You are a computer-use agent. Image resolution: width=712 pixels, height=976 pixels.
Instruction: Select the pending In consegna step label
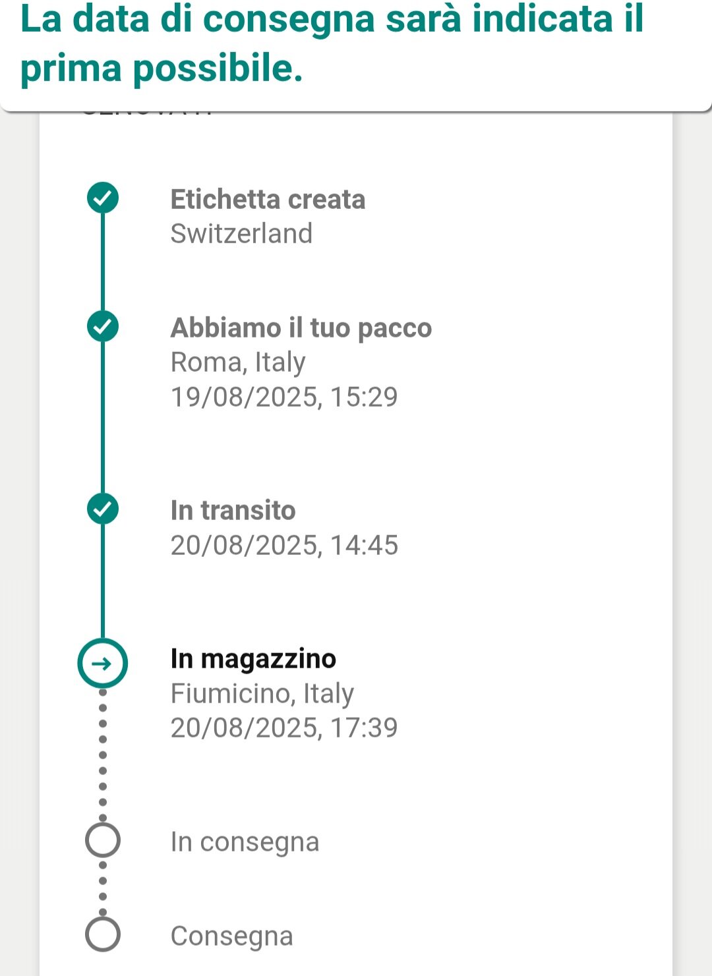coord(245,842)
